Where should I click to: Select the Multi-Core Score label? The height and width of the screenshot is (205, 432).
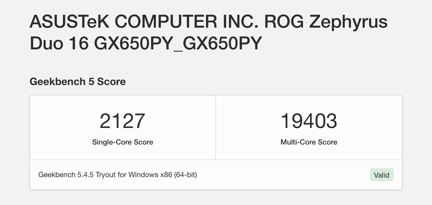click(309, 142)
